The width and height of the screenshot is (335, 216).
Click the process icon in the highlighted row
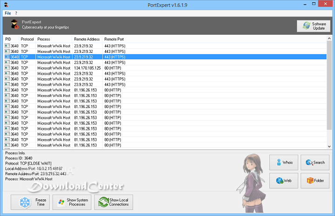(x=7, y=57)
